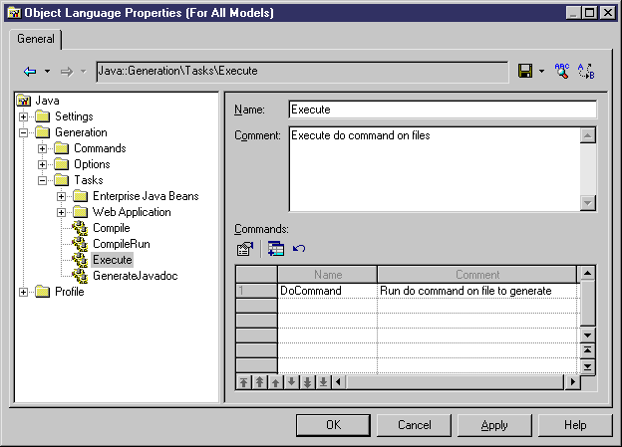The image size is (622, 447).
Task: Expand the Settings tree node
Action: click(x=23, y=116)
